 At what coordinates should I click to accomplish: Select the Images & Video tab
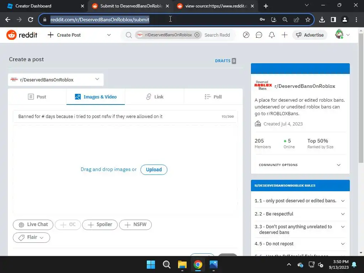point(96,97)
